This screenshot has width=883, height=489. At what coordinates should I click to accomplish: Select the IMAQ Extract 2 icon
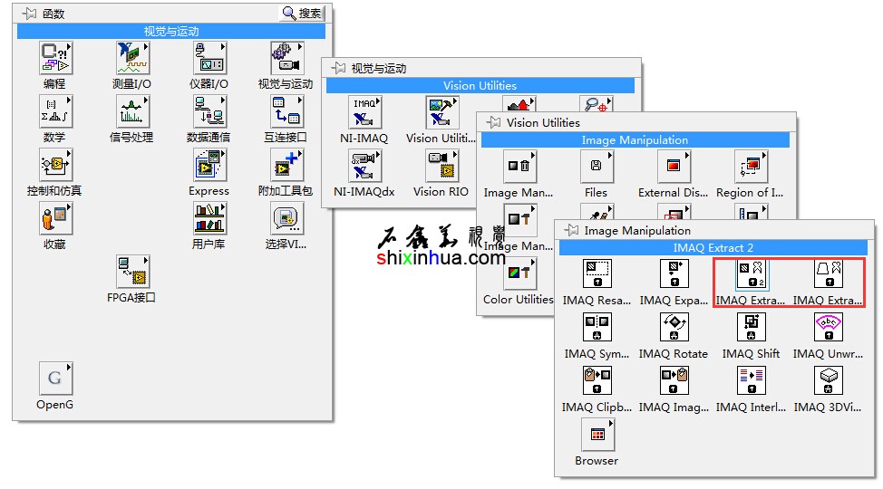751,273
